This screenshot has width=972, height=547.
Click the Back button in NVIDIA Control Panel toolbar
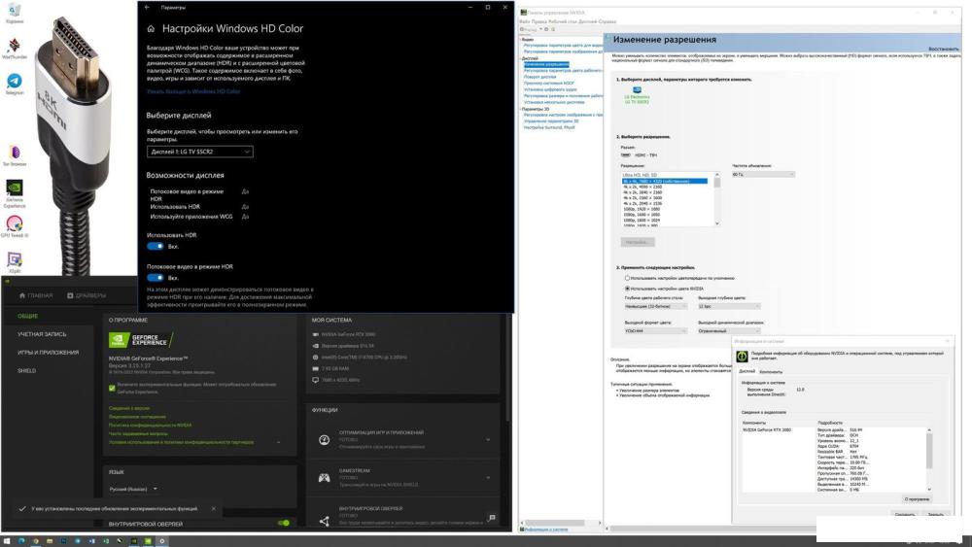click(x=528, y=29)
